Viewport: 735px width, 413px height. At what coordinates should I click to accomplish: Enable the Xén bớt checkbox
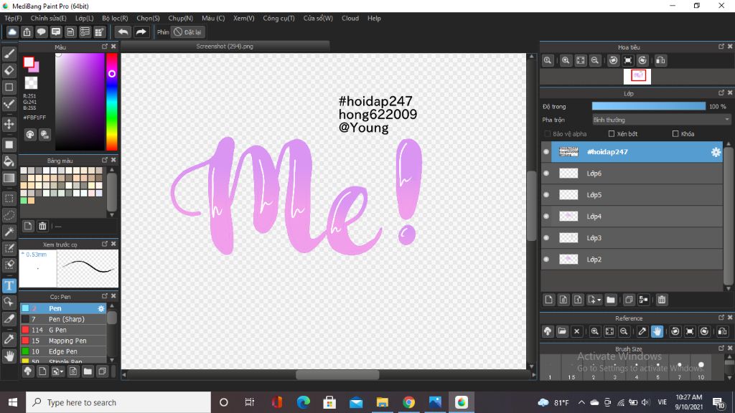[x=612, y=134]
